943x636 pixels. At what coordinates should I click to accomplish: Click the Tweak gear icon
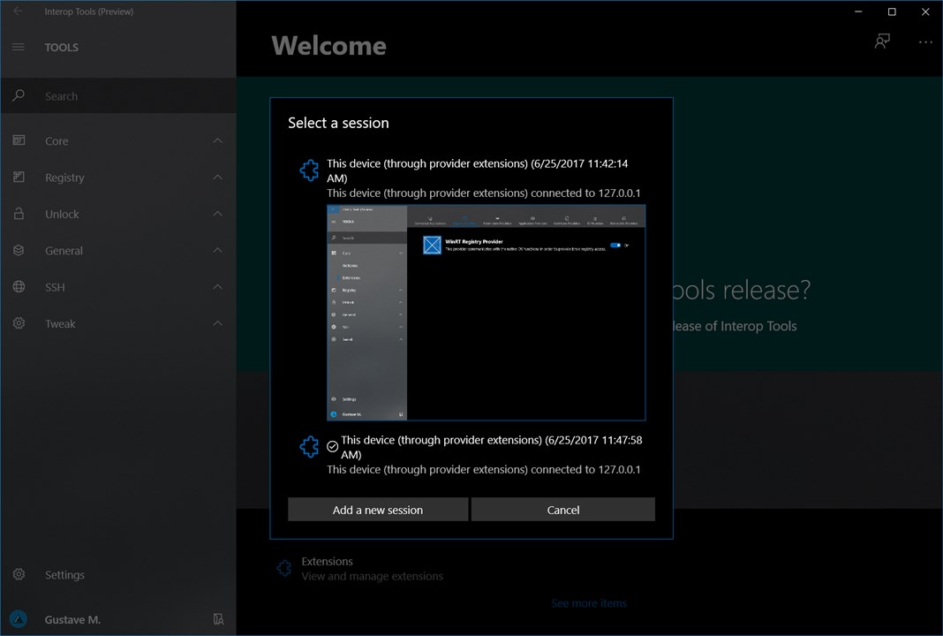coord(19,323)
